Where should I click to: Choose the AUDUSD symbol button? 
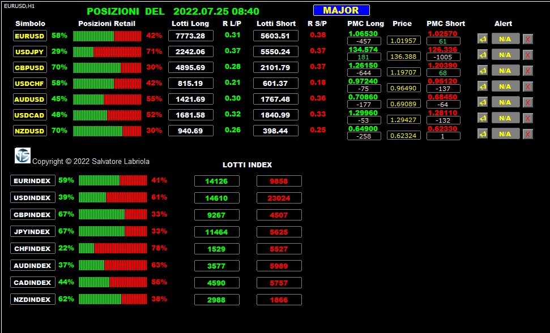(30, 99)
